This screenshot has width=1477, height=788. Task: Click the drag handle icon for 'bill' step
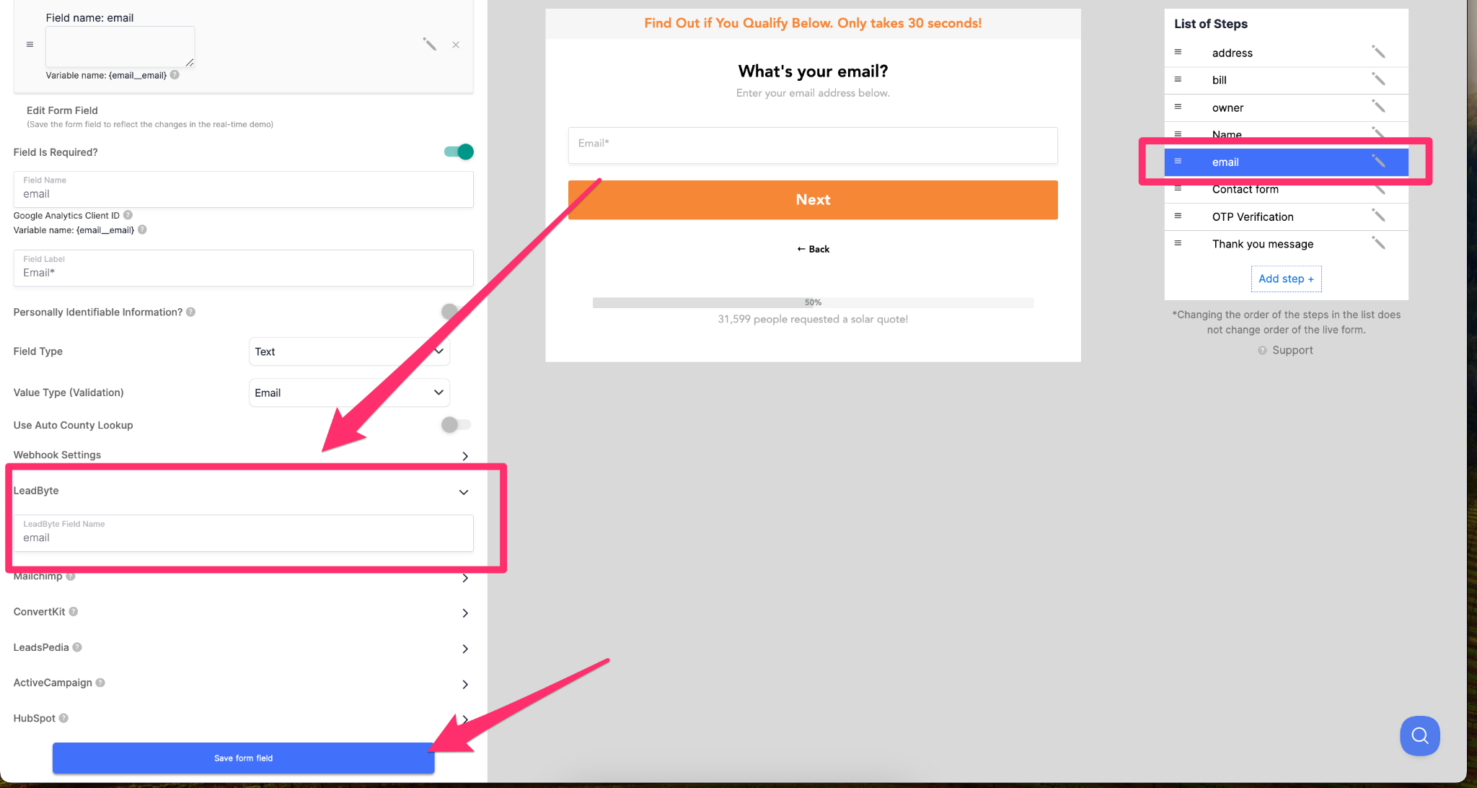(x=1180, y=79)
